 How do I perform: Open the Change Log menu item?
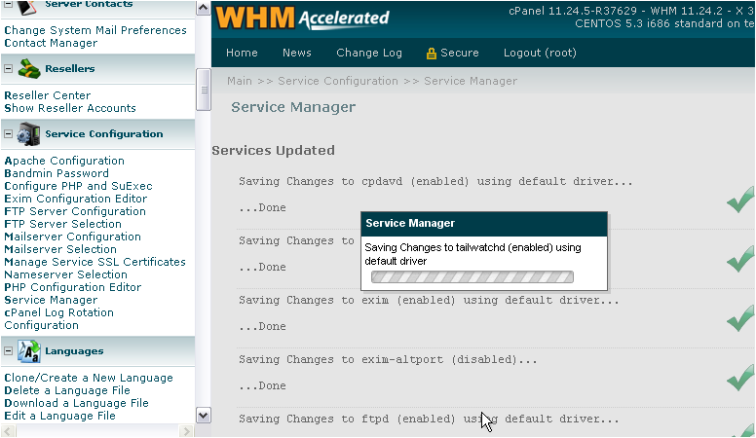click(x=369, y=53)
